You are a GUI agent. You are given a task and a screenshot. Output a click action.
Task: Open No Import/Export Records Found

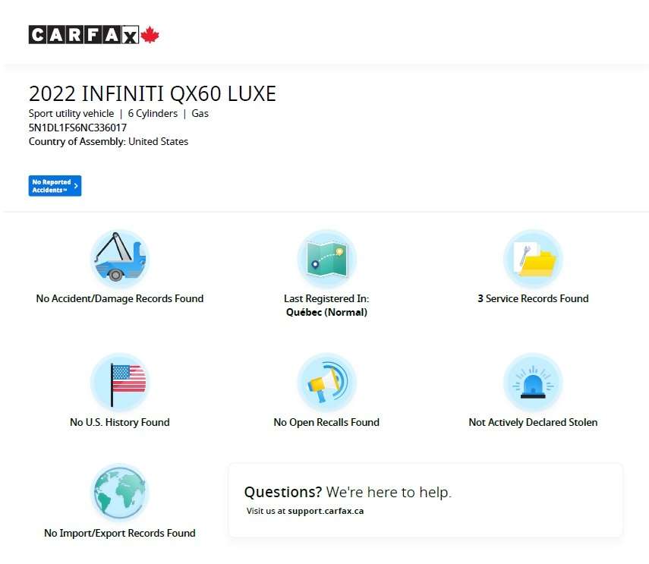tap(120, 533)
